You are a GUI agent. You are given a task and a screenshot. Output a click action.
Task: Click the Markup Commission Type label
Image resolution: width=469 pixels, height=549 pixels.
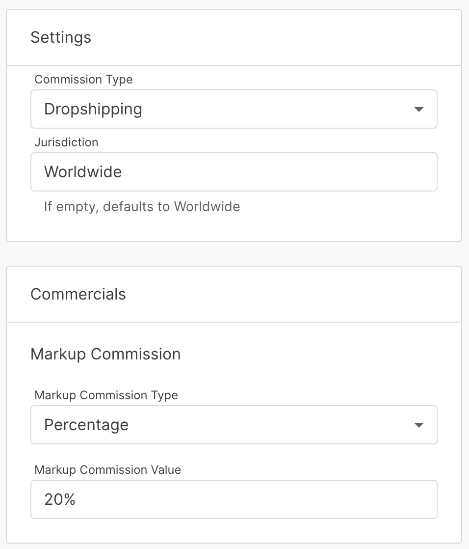tap(106, 395)
